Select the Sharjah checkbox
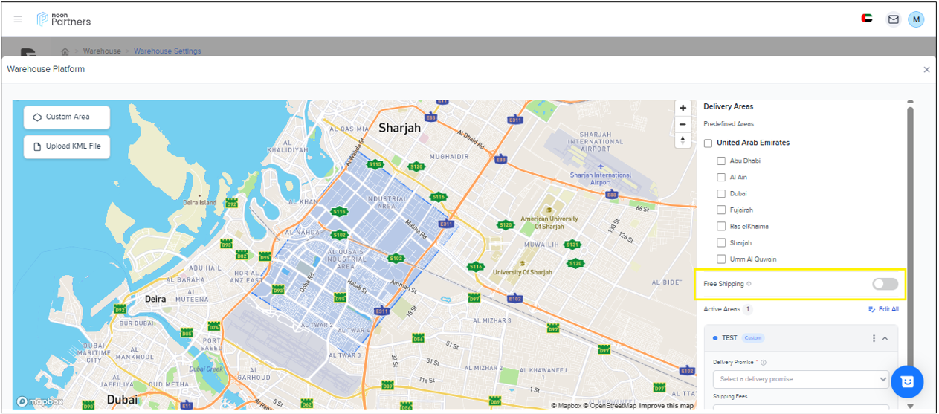 click(721, 243)
